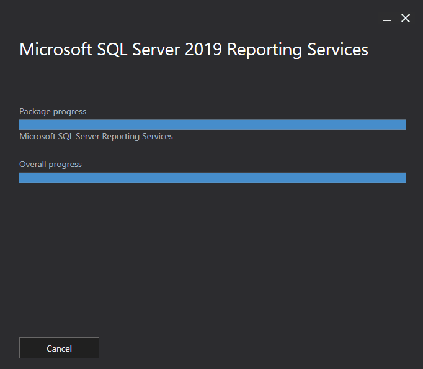The height and width of the screenshot is (369, 423).
Task: Click the word "SQL" in the title heading
Action: point(113,50)
